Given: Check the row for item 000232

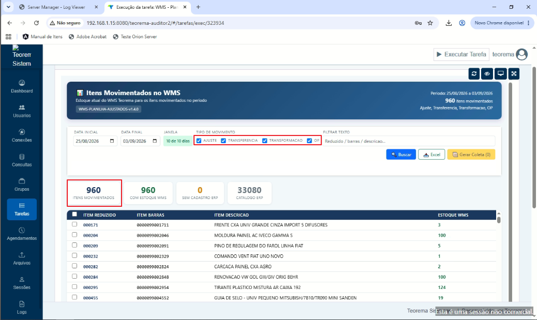Looking at the screenshot, I should tap(74, 256).
